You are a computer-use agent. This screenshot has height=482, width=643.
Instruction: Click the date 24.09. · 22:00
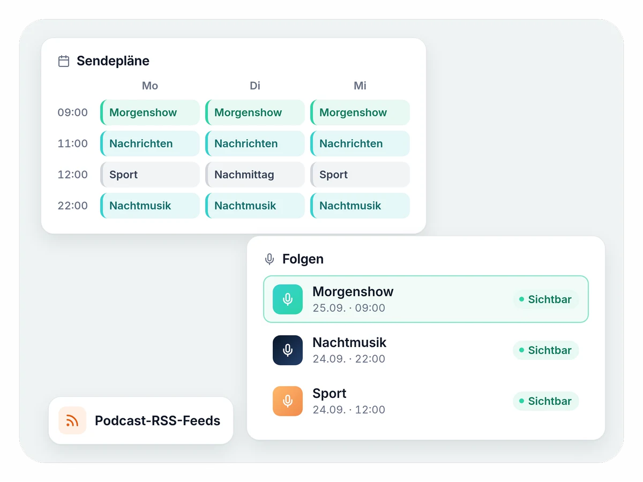click(x=349, y=359)
